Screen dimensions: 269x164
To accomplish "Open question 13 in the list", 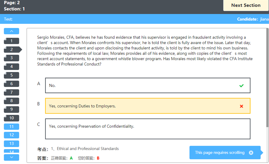I will 11,144.
